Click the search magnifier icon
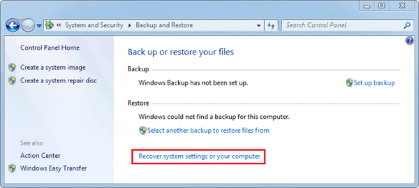The width and height of the screenshot is (419, 188). [x=407, y=26]
